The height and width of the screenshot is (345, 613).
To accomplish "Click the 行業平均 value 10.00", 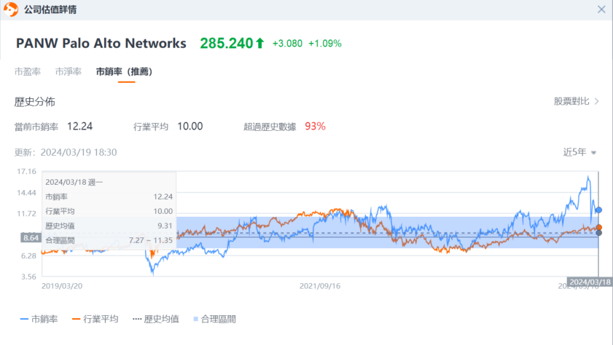I will coord(190,127).
